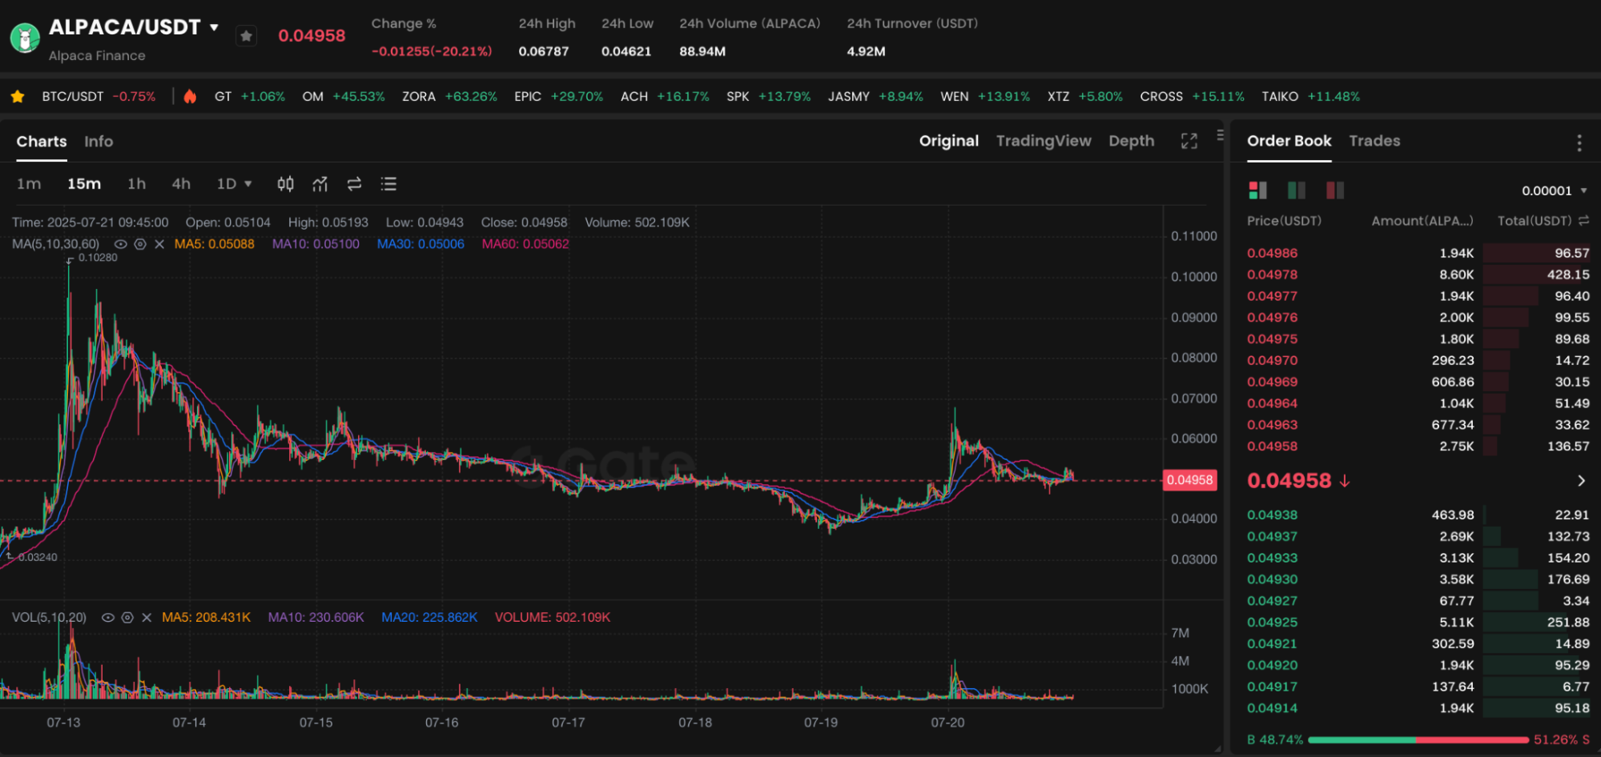The width and height of the screenshot is (1601, 757).
Task: Click the 07-17 date label on the time axis
Action: click(x=568, y=723)
